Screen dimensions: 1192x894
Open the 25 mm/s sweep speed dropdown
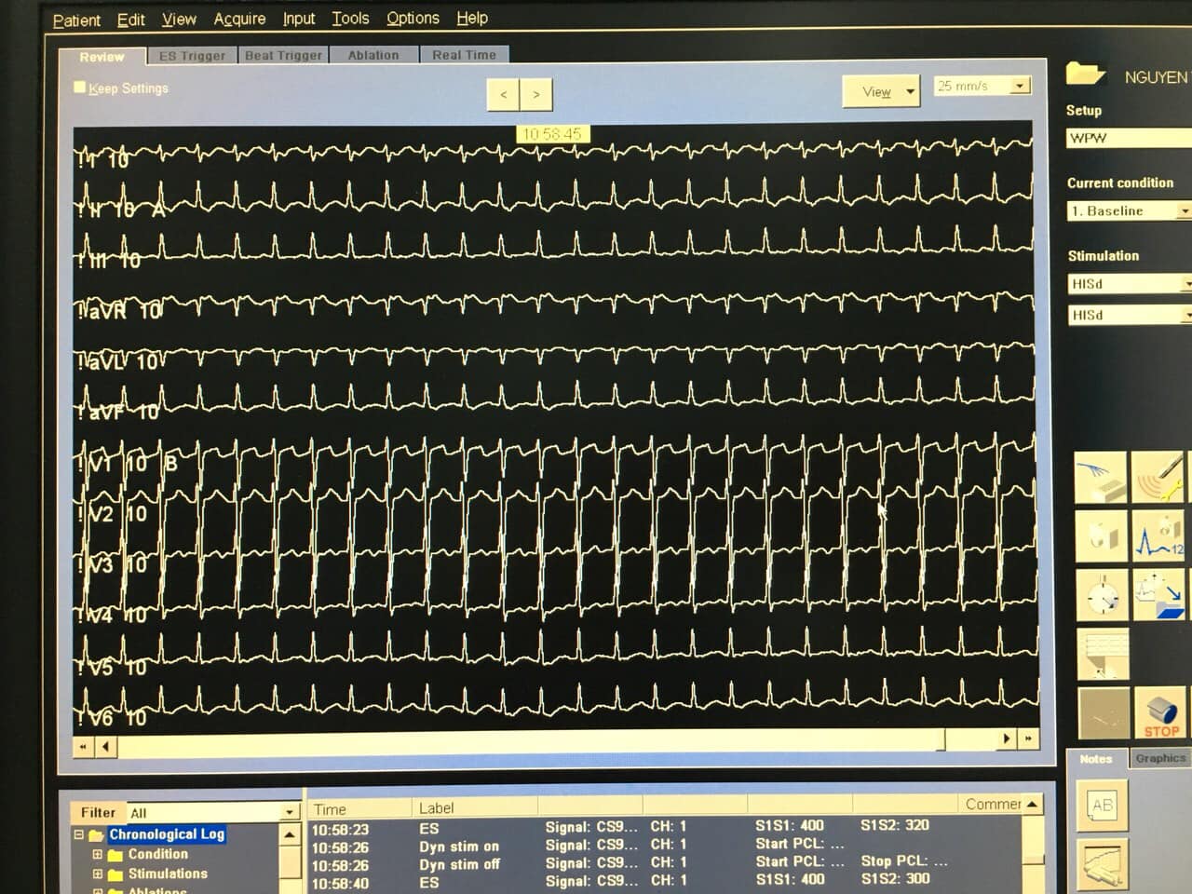coord(1020,86)
